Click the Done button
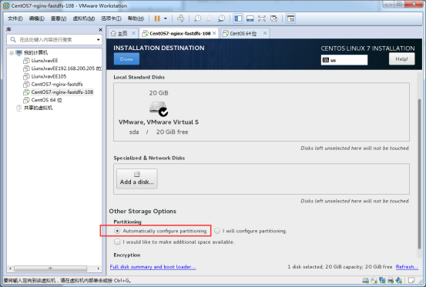This screenshot has width=426, height=287. click(x=126, y=59)
